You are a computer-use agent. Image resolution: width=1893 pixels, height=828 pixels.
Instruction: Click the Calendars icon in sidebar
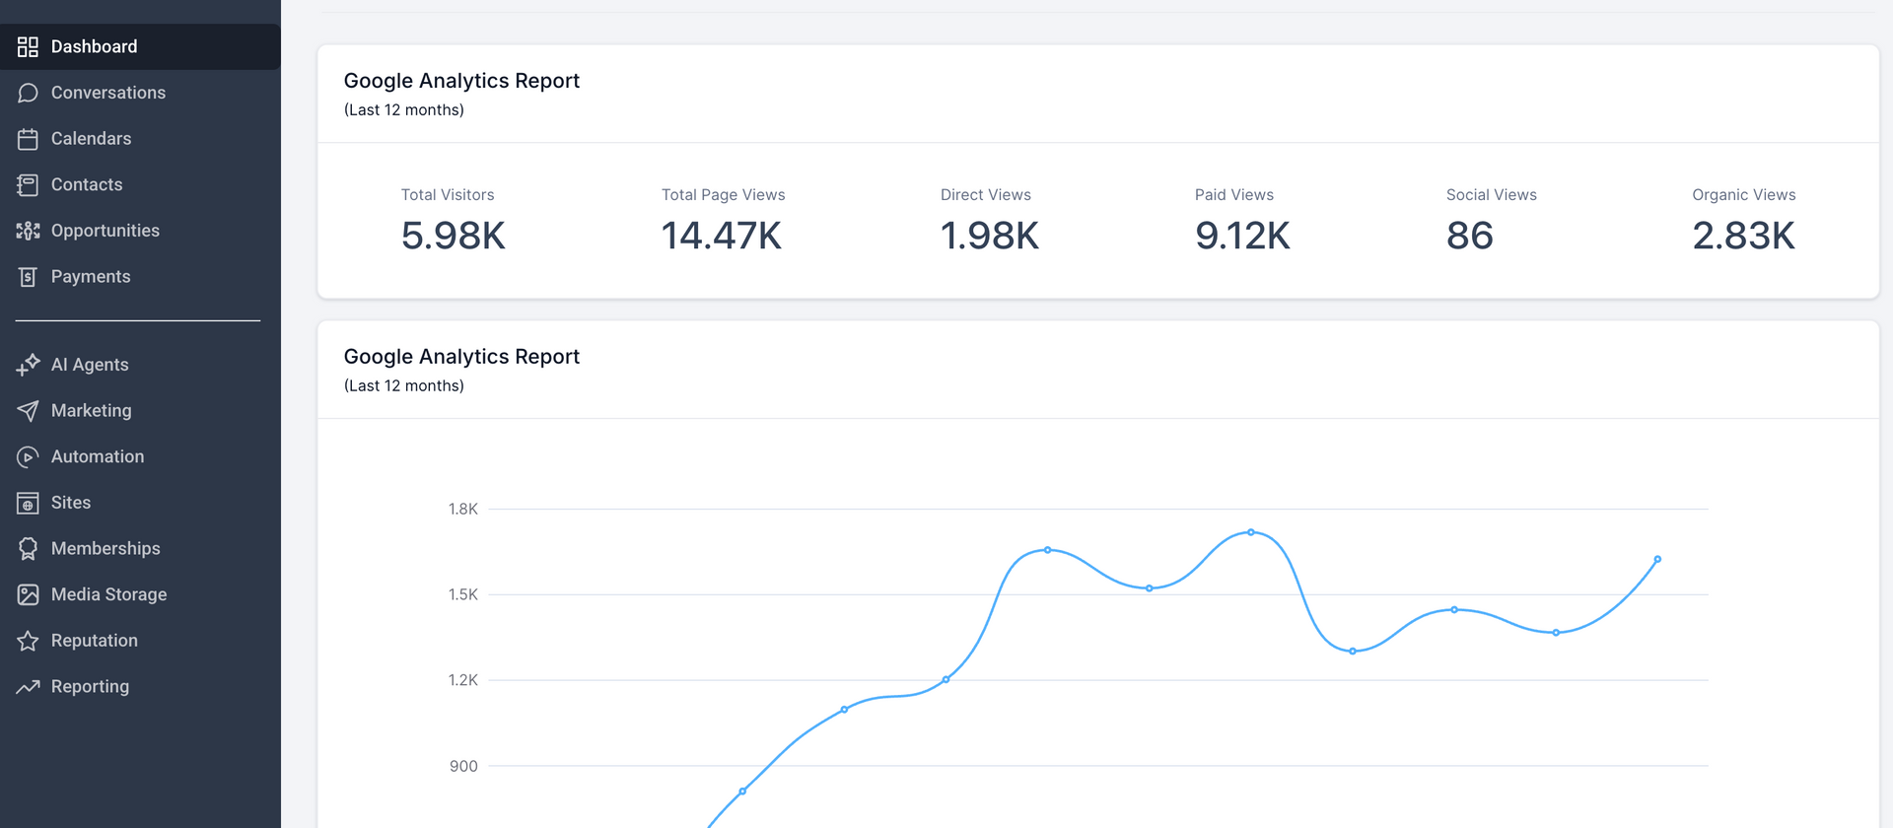pos(28,139)
